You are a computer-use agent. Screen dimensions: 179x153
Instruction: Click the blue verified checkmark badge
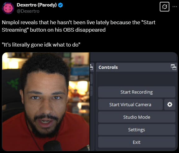click(60, 5)
